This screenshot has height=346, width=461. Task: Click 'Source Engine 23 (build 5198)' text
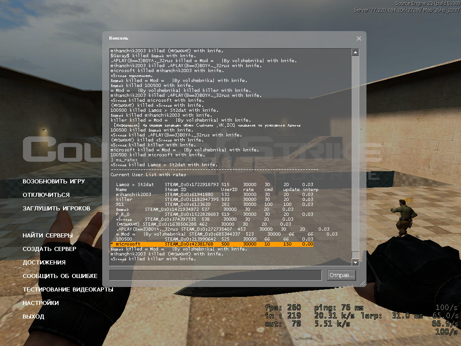pyautogui.click(x=428, y=4)
